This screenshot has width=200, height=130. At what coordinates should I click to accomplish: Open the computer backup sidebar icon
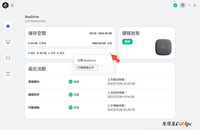pyautogui.click(x=8, y=42)
